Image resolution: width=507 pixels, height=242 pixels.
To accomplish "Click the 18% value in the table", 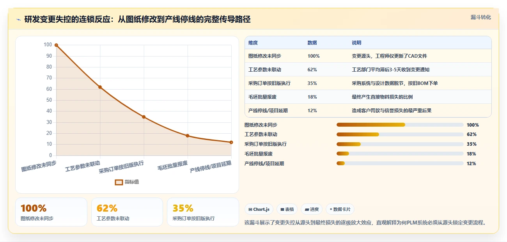I will click(x=312, y=97).
